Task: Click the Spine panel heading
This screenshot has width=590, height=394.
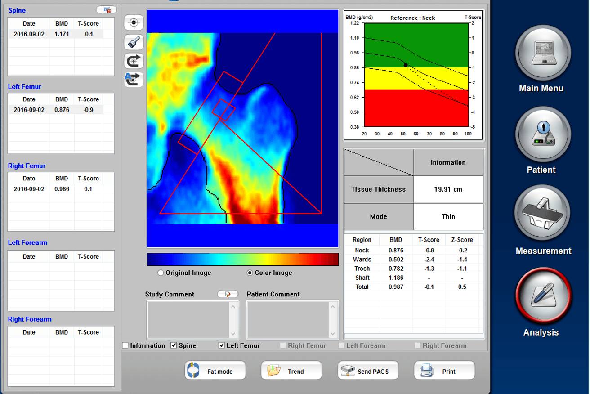Action: click(17, 10)
